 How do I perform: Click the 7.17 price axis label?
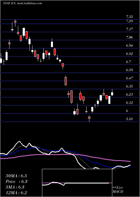[129, 29]
